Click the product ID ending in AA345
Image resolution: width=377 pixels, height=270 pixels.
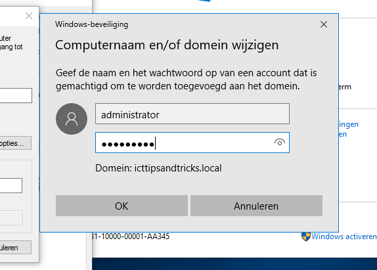(131, 236)
